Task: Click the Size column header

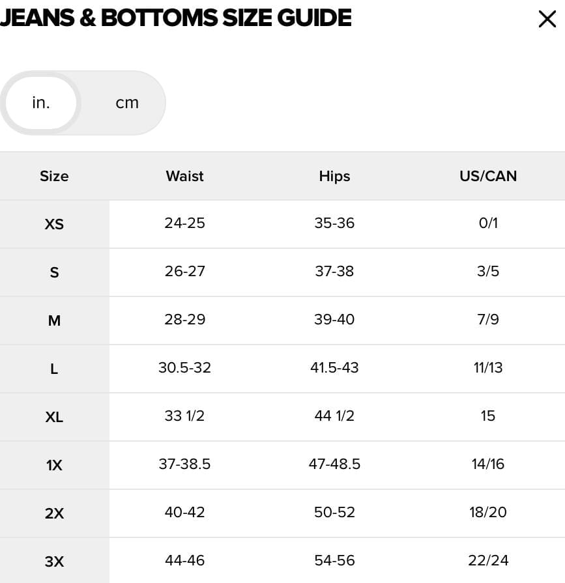Action: click(54, 176)
